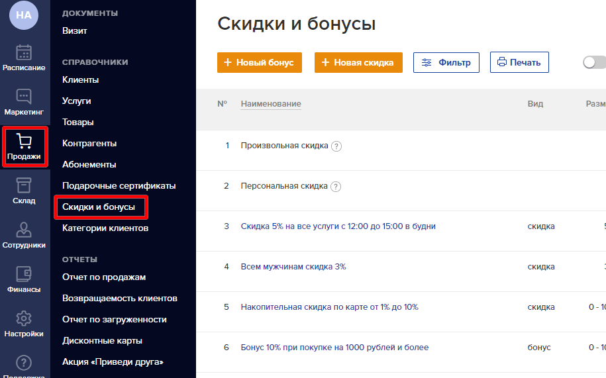Viewport: 606px width, 378px height.
Task: Open the Склад box icon
Action: (x=24, y=185)
